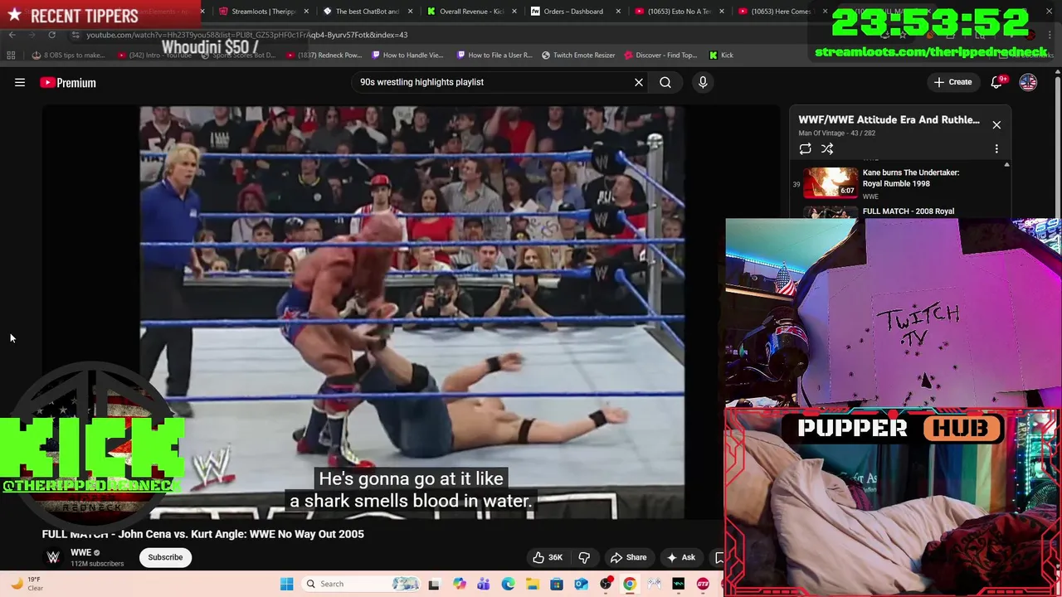
Task: Switch to Streamloots browser tab
Action: pyautogui.click(x=263, y=12)
